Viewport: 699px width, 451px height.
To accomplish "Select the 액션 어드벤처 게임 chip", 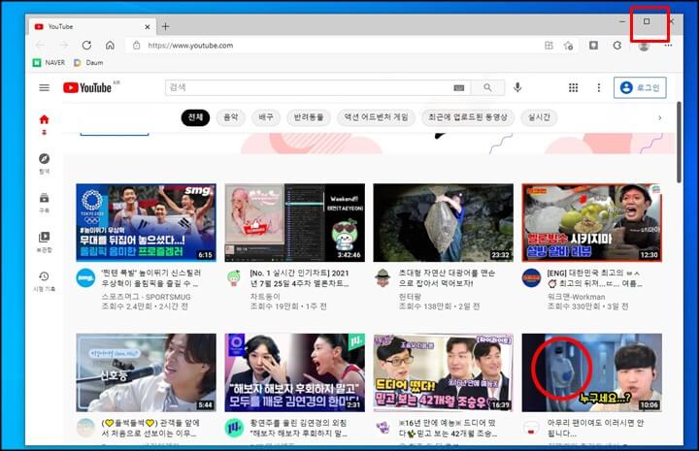I will tap(376, 117).
